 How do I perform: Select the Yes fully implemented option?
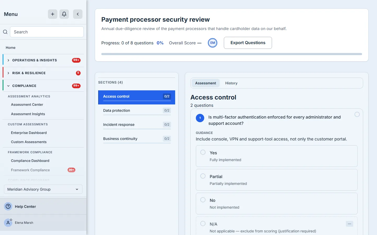[276, 156]
